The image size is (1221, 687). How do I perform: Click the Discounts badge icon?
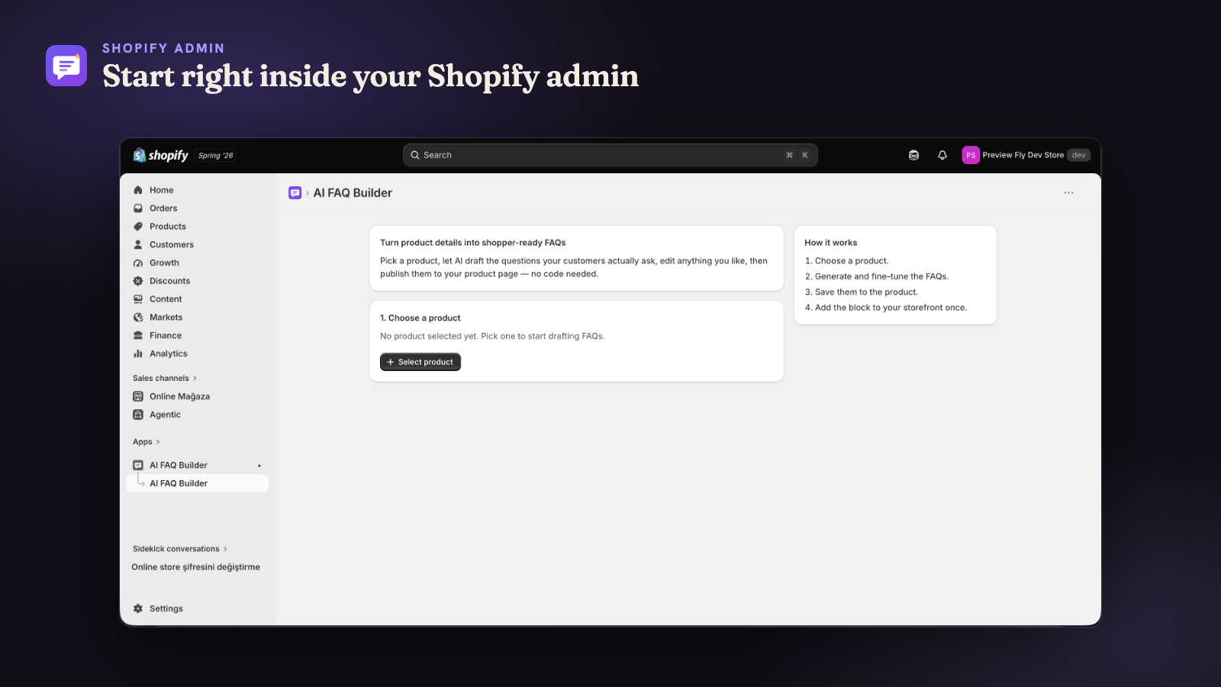[x=138, y=281]
